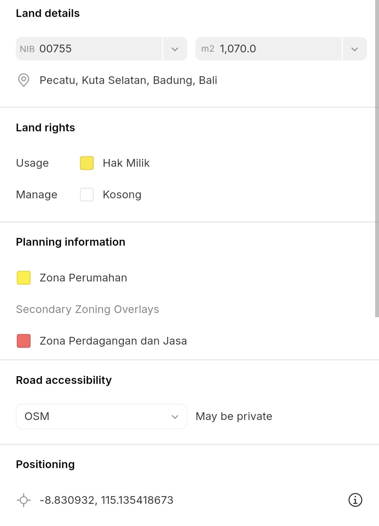The width and height of the screenshot is (379, 526).
Task: Click the Zona Perumahan zoning label
Action: coord(83,278)
